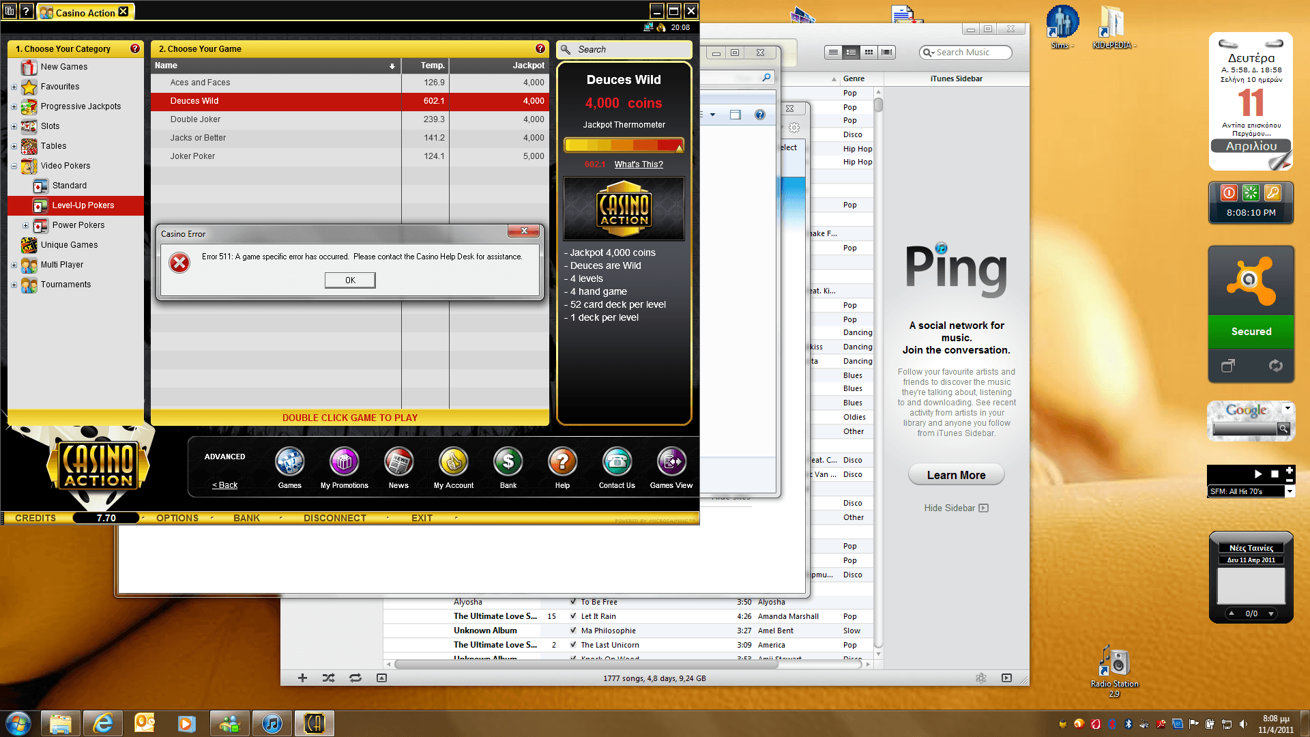Open the Games lobby icon
The height and width of the screenshot is (737, 1310).
[289, 462]
